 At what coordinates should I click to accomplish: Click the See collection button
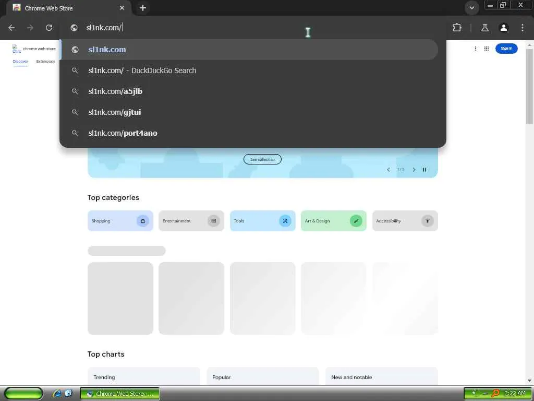[262, 159]
